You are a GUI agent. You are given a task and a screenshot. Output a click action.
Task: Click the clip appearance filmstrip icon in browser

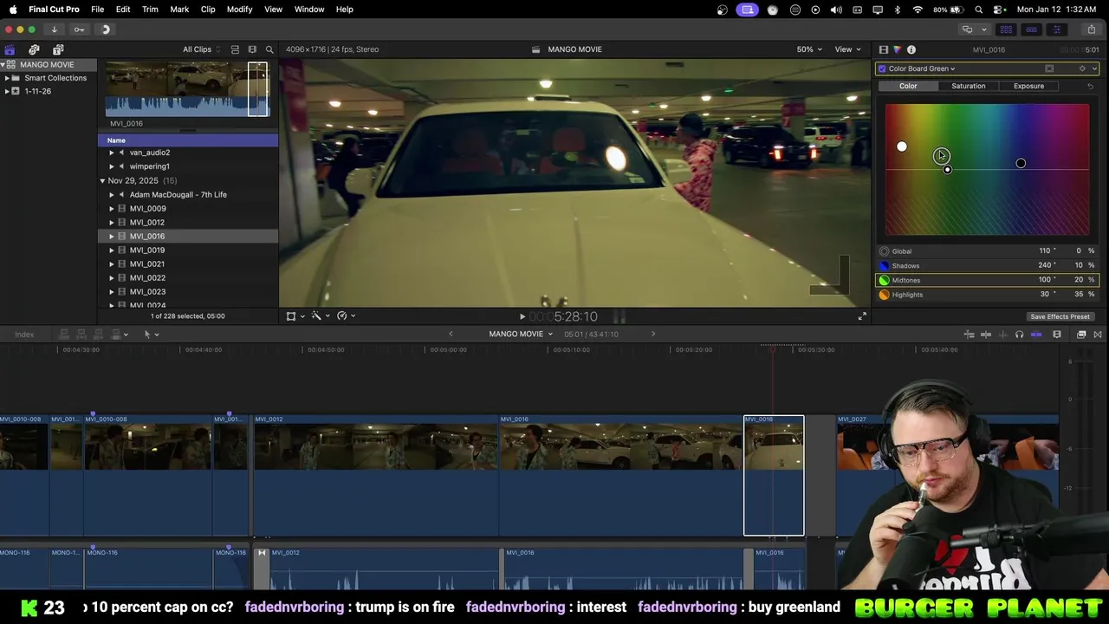tap(252, 49)
